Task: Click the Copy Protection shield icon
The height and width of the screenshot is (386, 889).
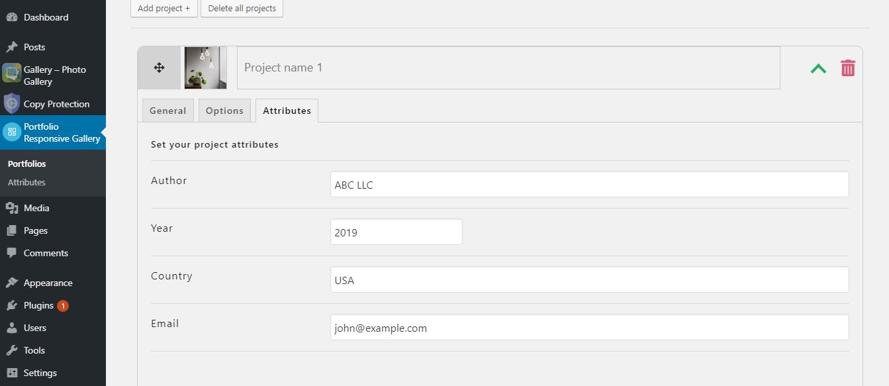Action: [11, 104]
